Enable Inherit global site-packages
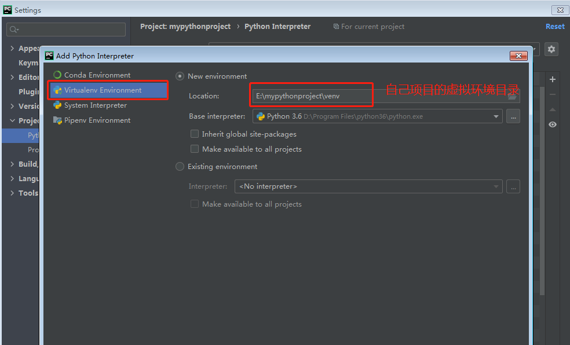This screenshot has height=345, width=570. pyautogui.click(x=195, y=134)
